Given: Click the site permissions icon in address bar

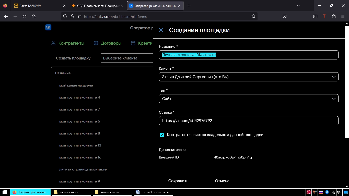Looking at the screenshot, I should tap(79, 16).
